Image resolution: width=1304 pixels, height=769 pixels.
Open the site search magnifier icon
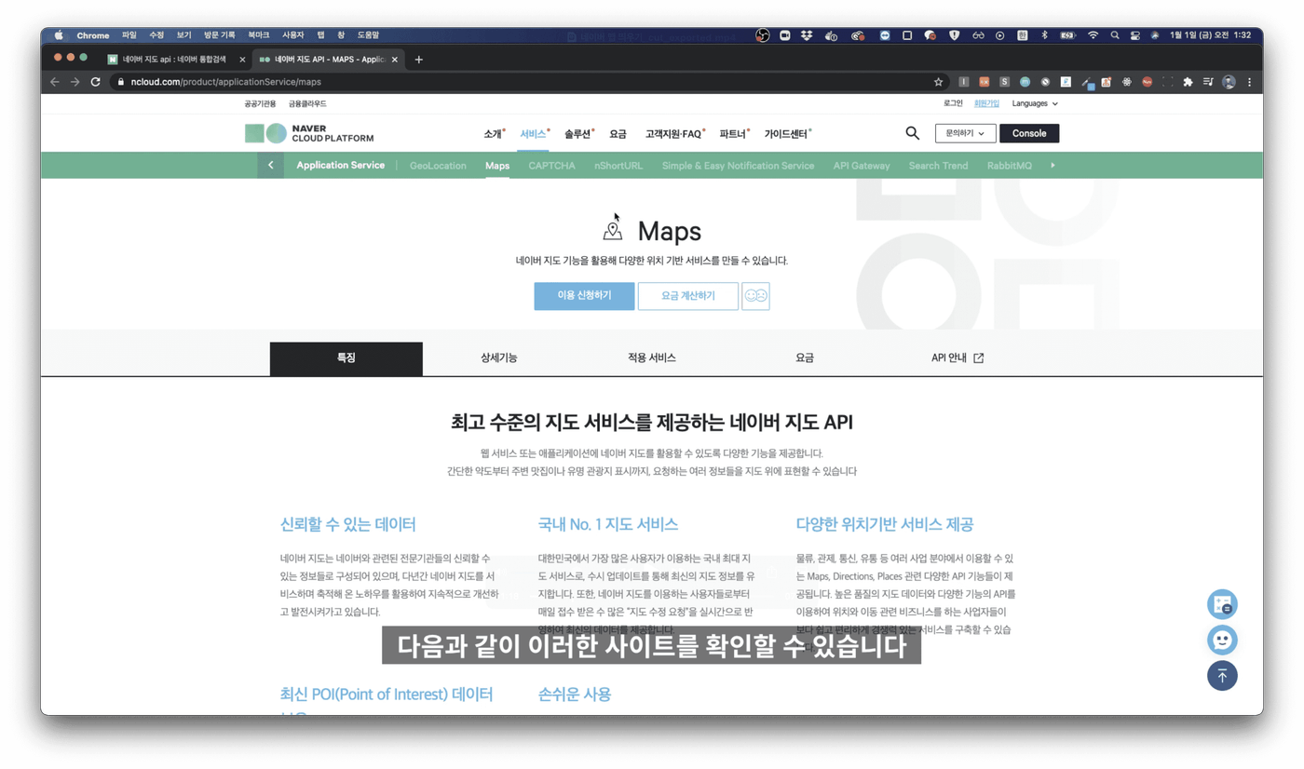pyautogui.click(x=912, y=133)
